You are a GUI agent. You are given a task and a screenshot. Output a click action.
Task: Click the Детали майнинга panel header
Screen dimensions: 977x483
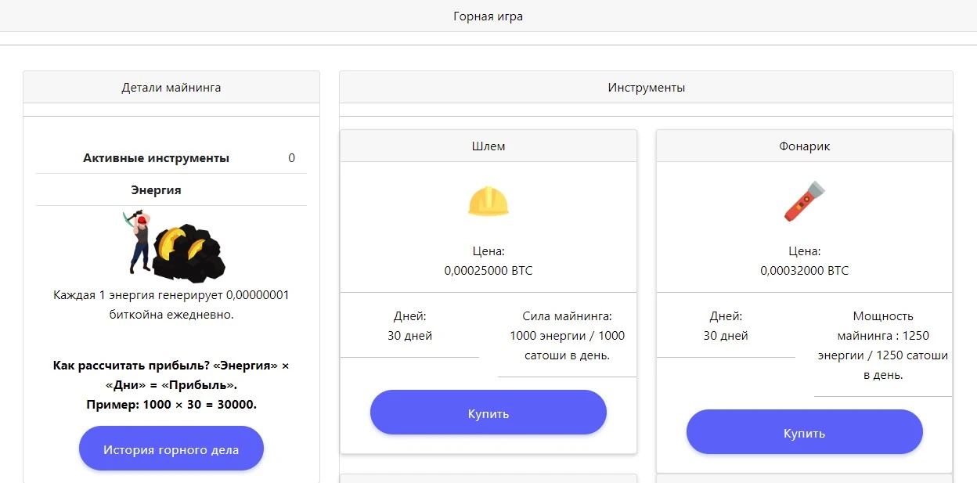point(171,87)
